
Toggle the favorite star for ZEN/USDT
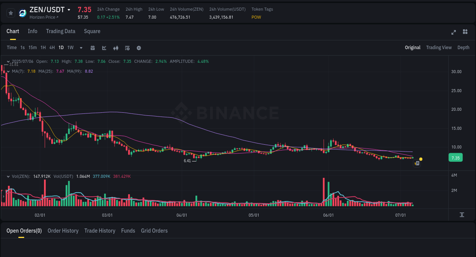(11, 13)
